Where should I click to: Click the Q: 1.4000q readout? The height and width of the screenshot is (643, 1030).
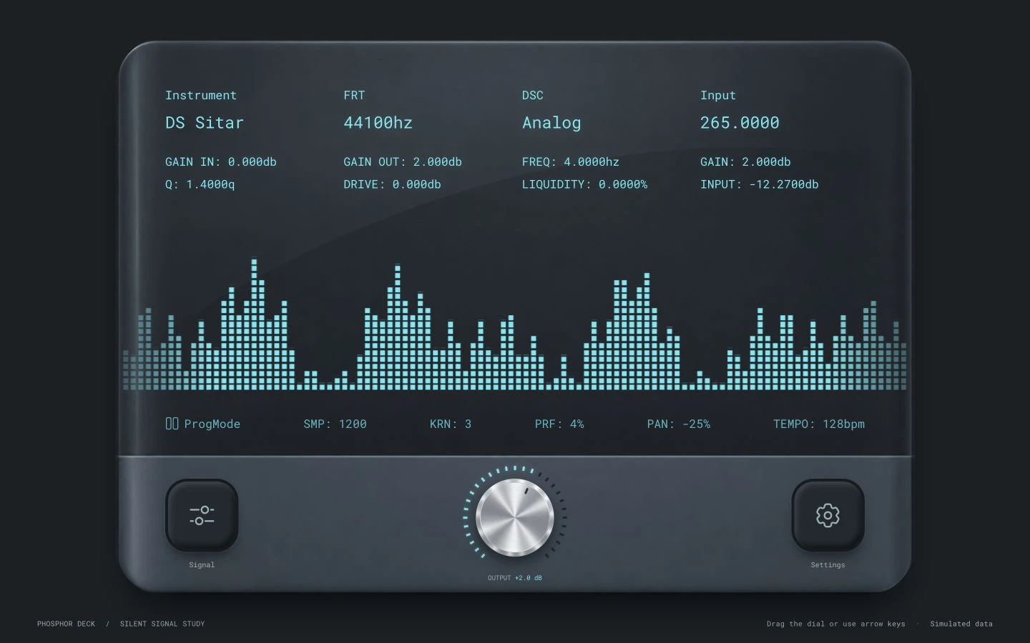[x=200, y=184]
